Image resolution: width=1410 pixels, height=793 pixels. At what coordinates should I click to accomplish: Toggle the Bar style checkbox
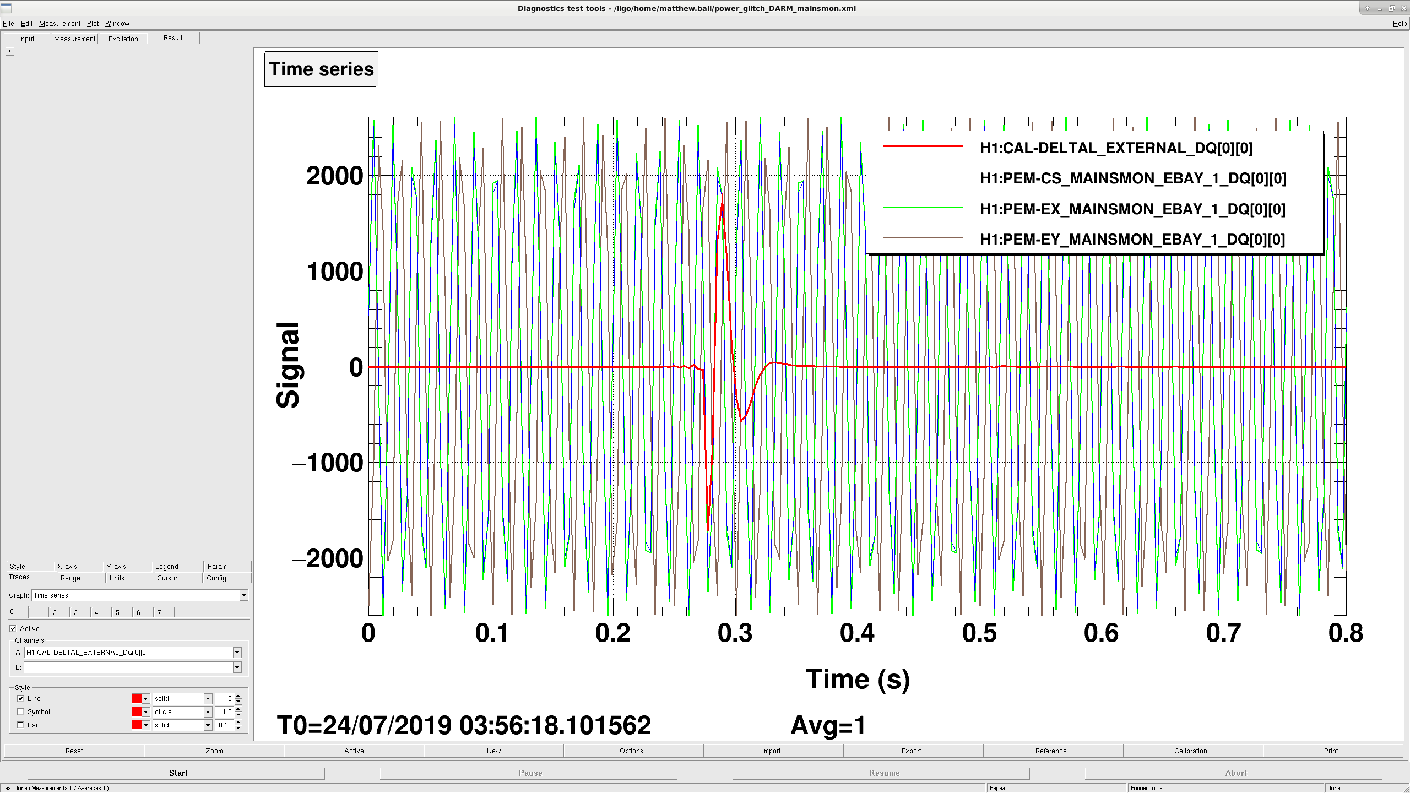click(x=20, y=725)
